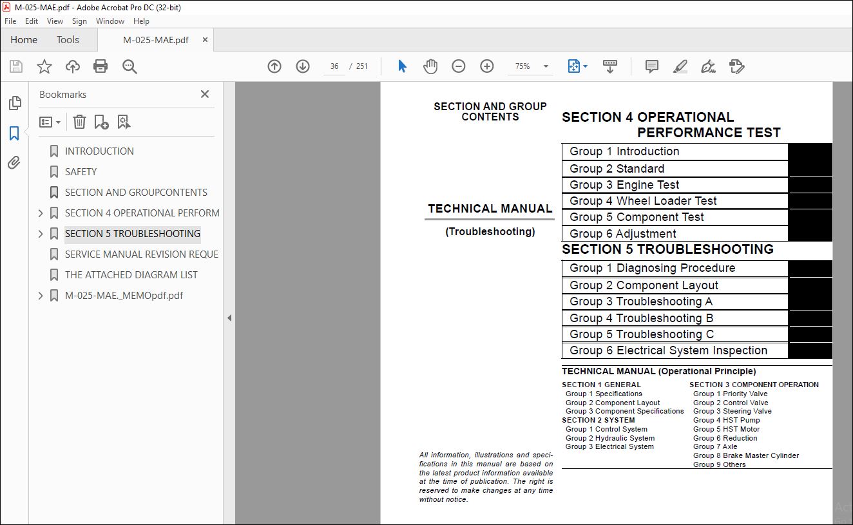Toggle the Bookmarks sidebar icon

click(x=14, y=133)
